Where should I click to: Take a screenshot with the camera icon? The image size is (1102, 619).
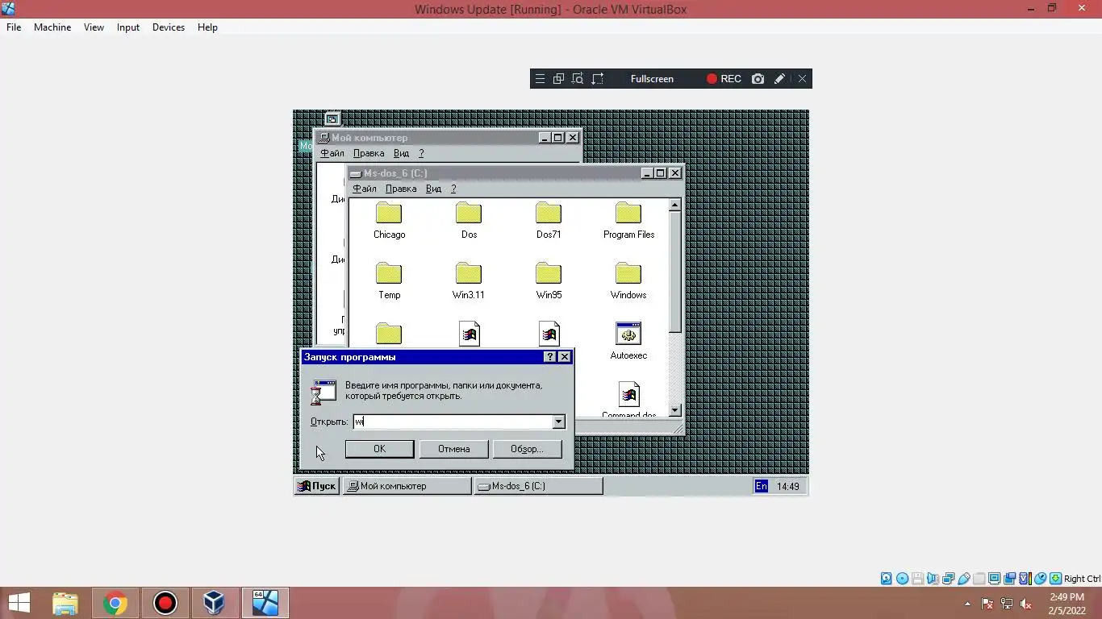click(758, 79)
